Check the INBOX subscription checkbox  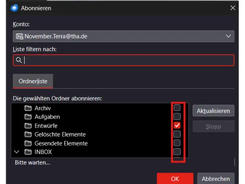pos(177,152)
